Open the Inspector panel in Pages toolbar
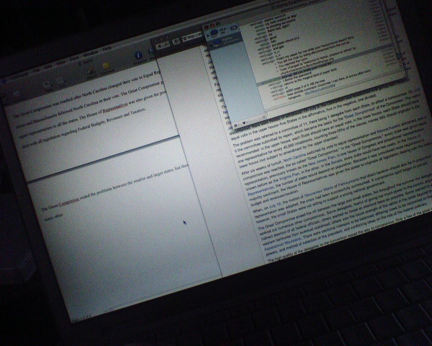 138,56
